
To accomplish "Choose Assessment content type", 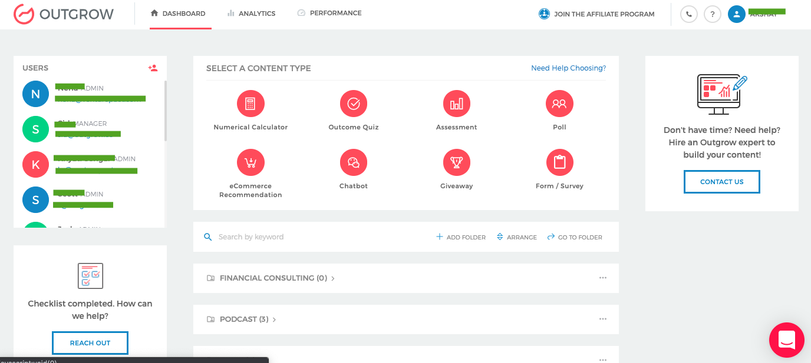I will (457, 111).
